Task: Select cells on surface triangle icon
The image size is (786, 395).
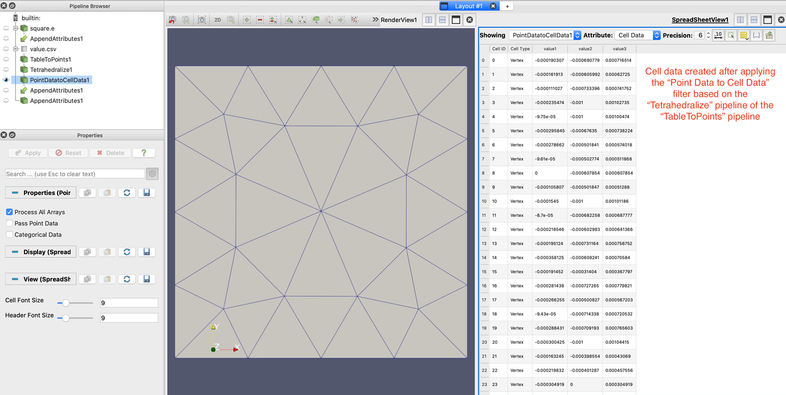Action: [x=289, y=20]
